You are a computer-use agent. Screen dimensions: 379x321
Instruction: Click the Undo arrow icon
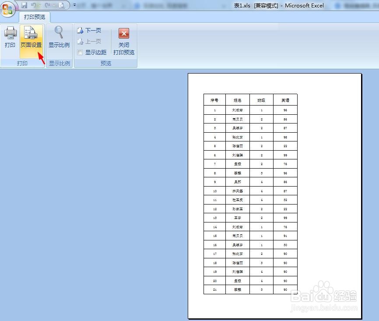[34, 5]
